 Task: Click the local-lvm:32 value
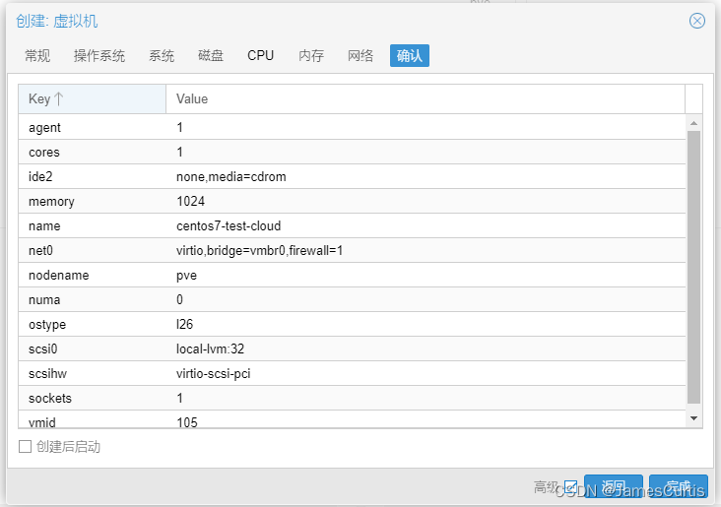click(x=211, y=349)
